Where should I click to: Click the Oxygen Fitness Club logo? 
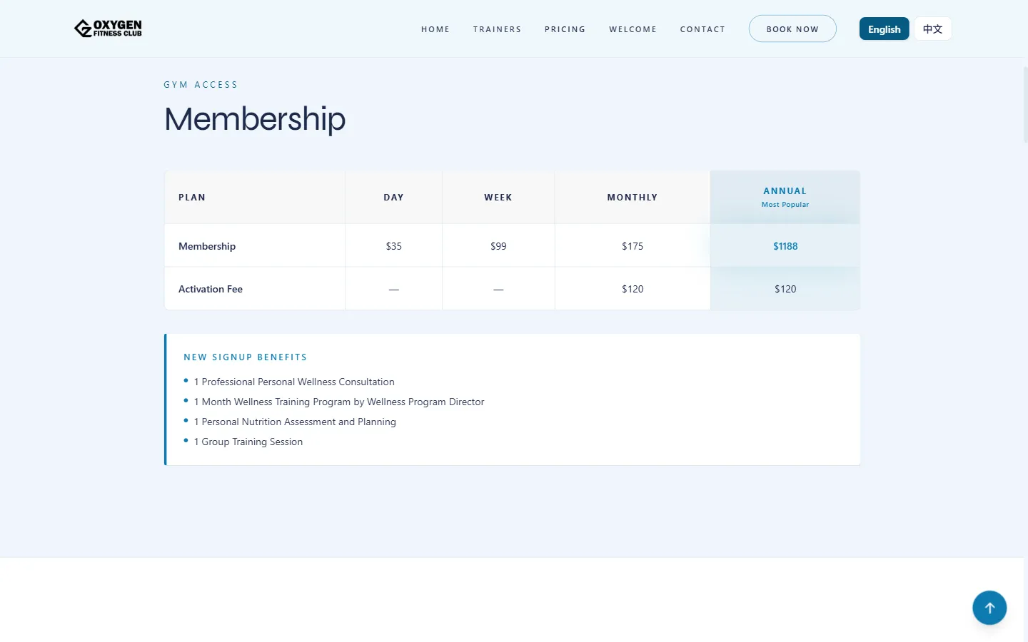(x=107, y=29)
